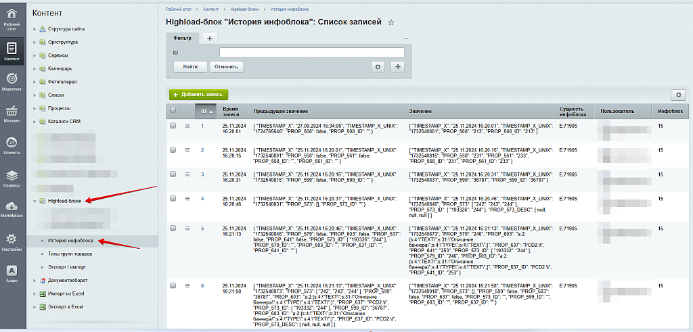
Task: Open the Настройки gear icon
Action: (x=12, y=241)
